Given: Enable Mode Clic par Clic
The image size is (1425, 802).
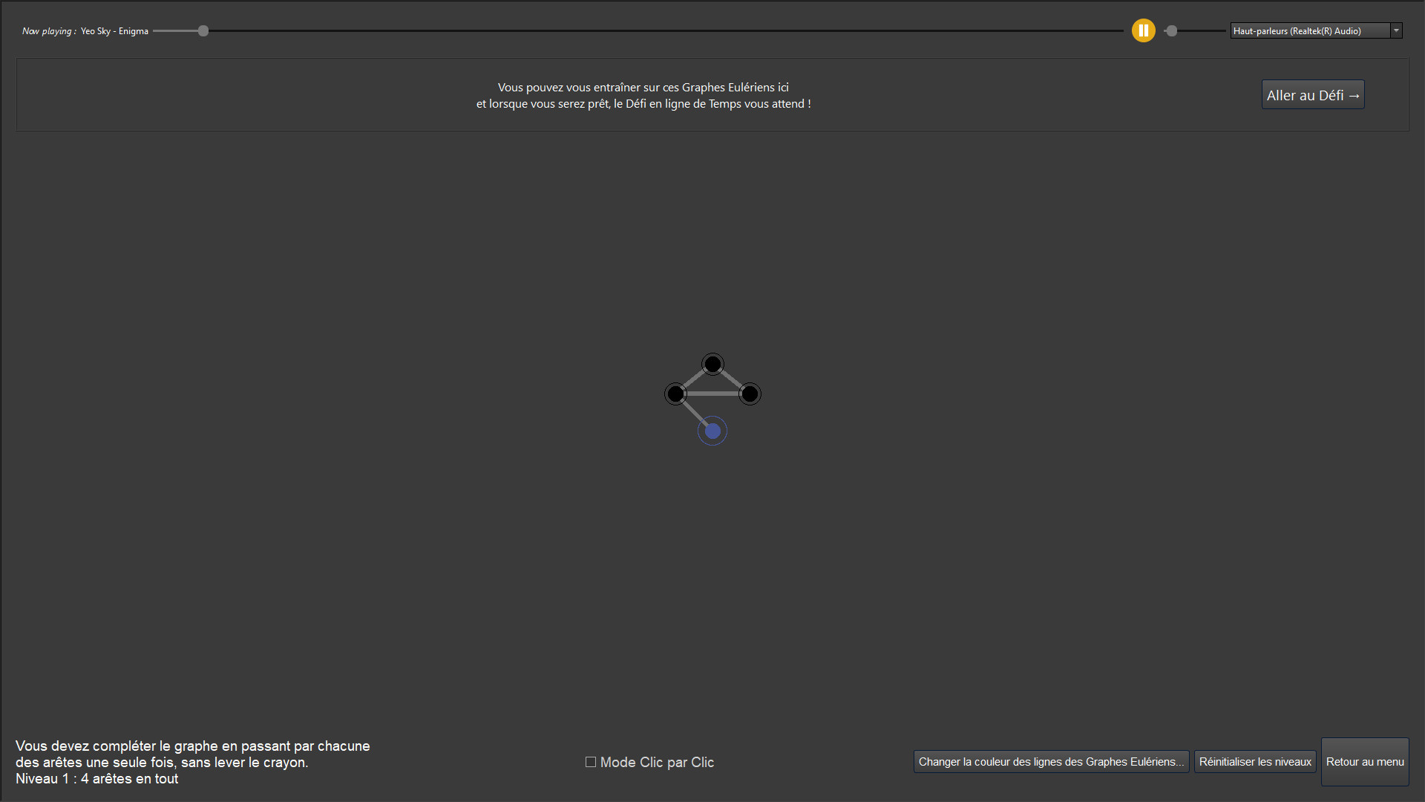Looking at the screenshot, I should pos(589,762).
